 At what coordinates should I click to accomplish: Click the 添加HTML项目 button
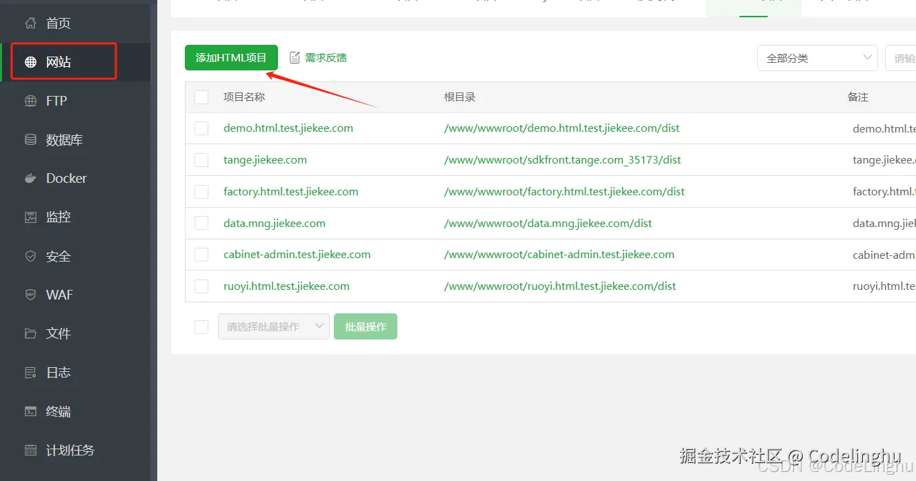pyautogui.click(x=231, y=57)
